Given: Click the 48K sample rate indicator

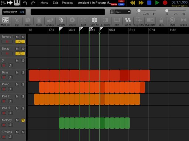Looking at the screenshot, I should [121, 1].
